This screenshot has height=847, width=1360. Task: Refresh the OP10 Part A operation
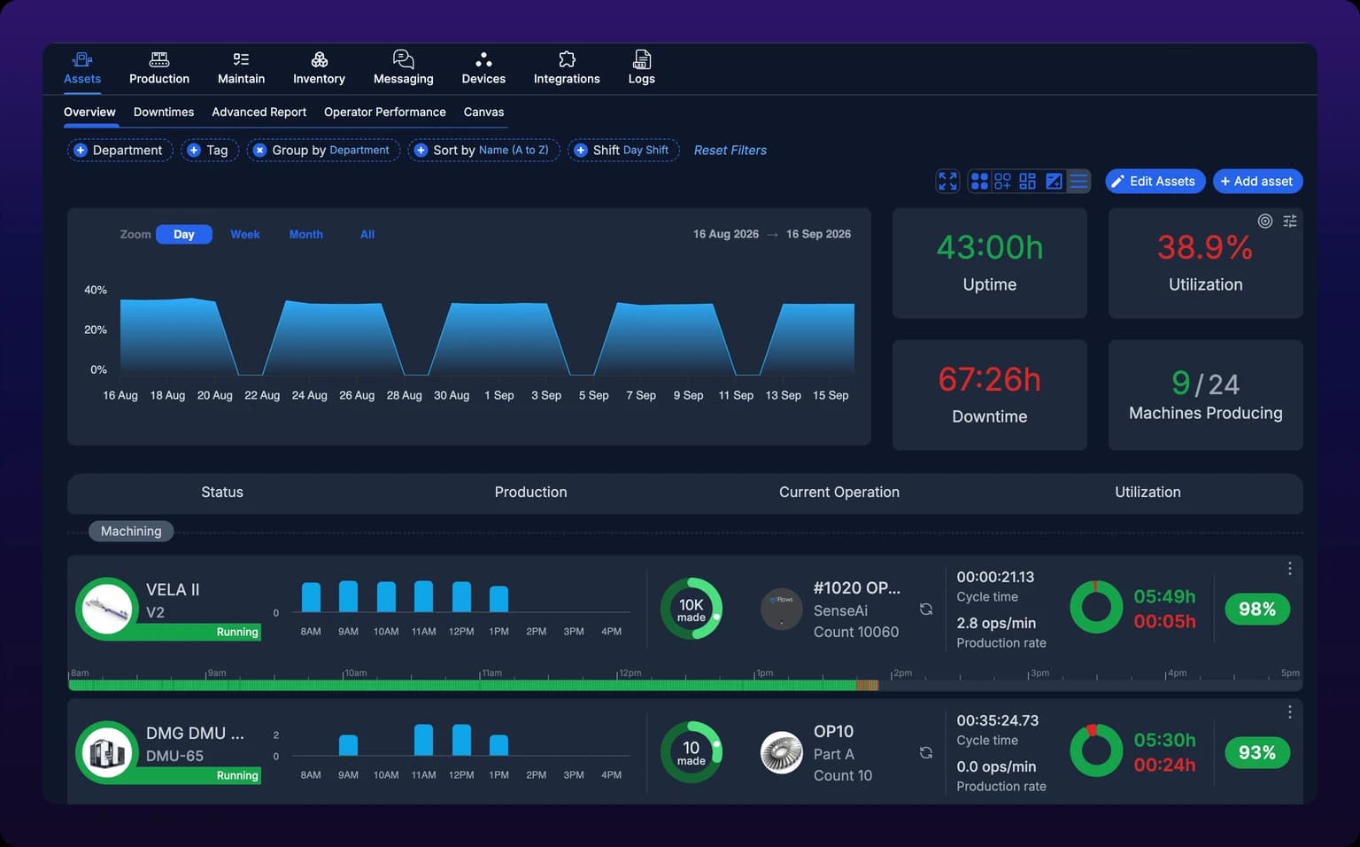(x=926, y=752)
